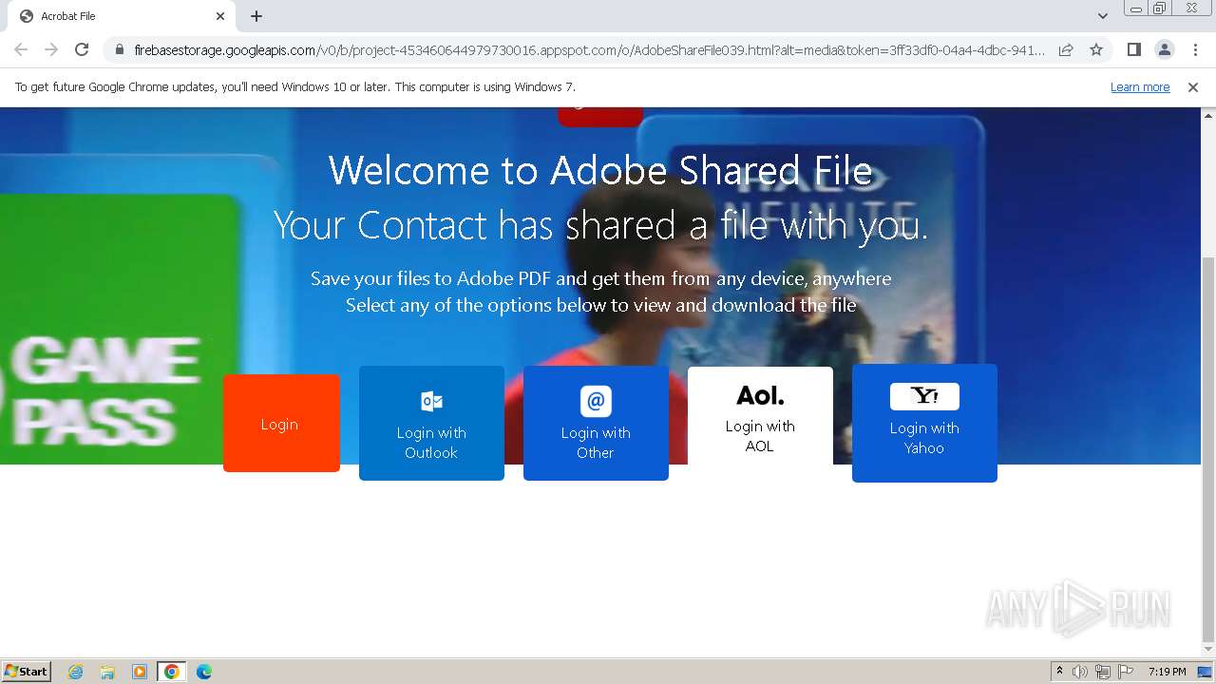Viewport: 1216px width, 684px height.
Task: Open volume control in system tray
Action: [x=1080, y=672]
